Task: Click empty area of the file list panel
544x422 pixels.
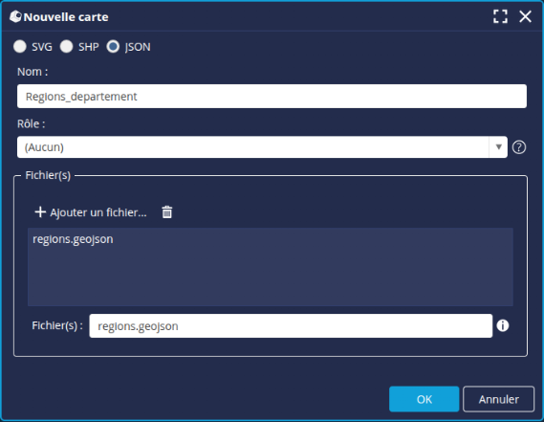Action: click(271, 278)
